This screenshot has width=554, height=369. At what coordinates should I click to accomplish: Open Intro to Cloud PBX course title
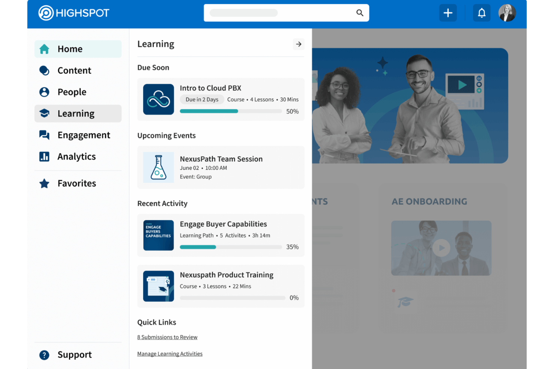coord(210,88)
